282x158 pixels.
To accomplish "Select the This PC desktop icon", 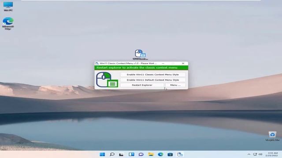I will click(x=8, y=7).
